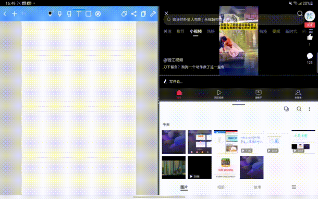Switch to the 热榜 tab

211,31
